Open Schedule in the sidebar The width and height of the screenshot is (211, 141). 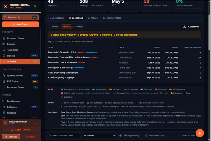click(20, 62)
